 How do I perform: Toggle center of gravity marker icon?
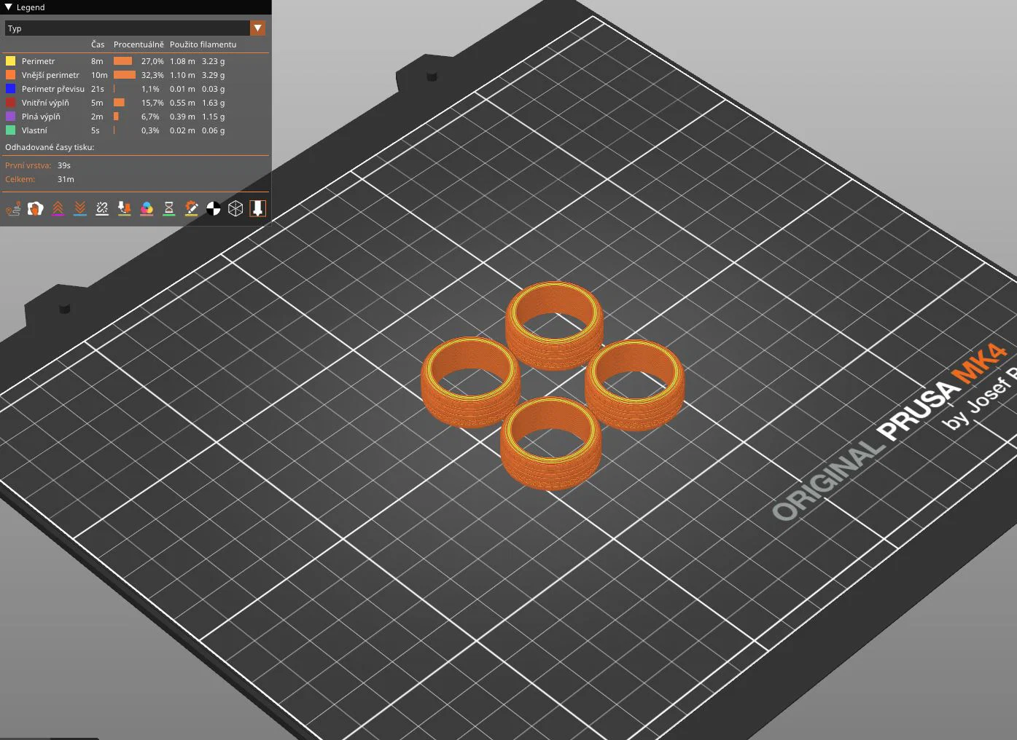(214, 209)
